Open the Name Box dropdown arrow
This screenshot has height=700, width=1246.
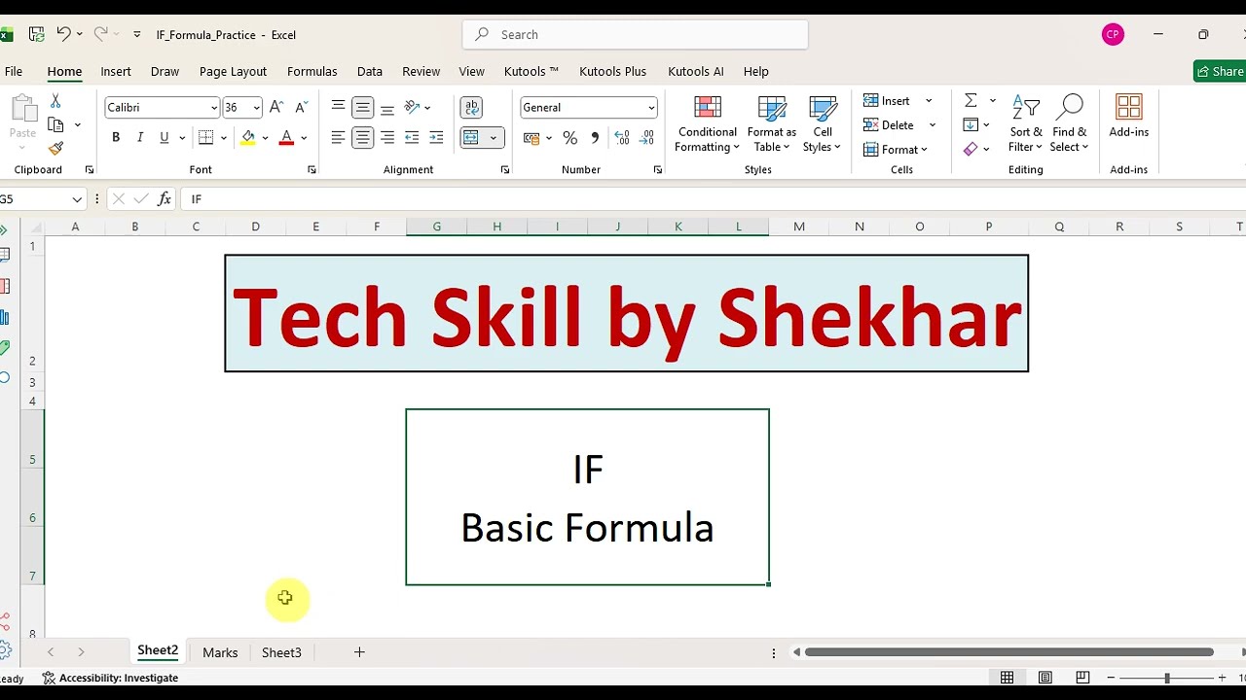tap(77, 199)
